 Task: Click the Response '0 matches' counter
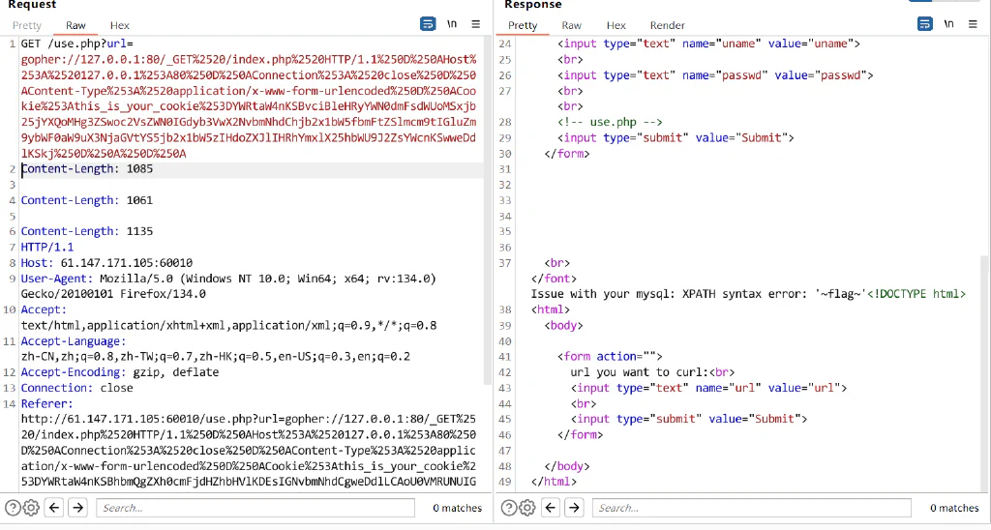click(x=954, y=508)
